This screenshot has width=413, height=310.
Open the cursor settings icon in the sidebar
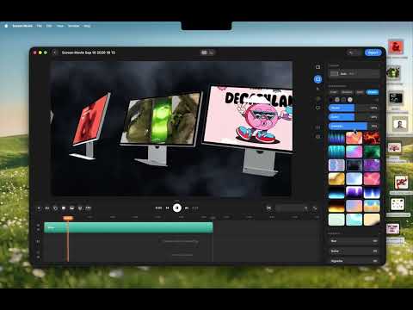[x=317, y=89]
